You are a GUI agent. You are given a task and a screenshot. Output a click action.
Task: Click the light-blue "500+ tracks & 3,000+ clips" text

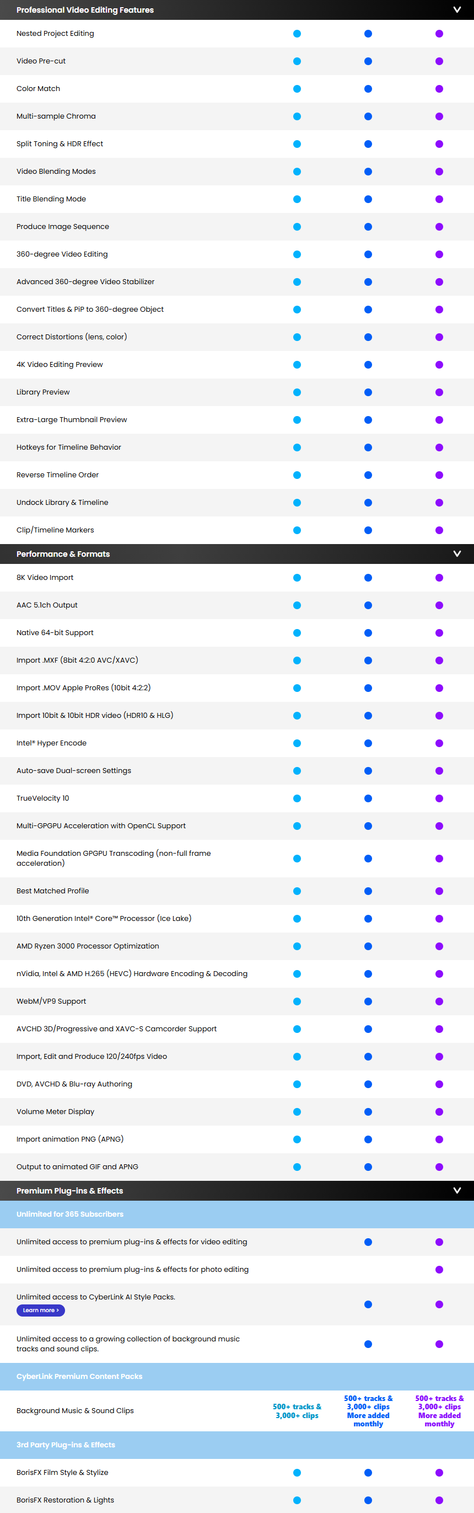pos(297,1411)
